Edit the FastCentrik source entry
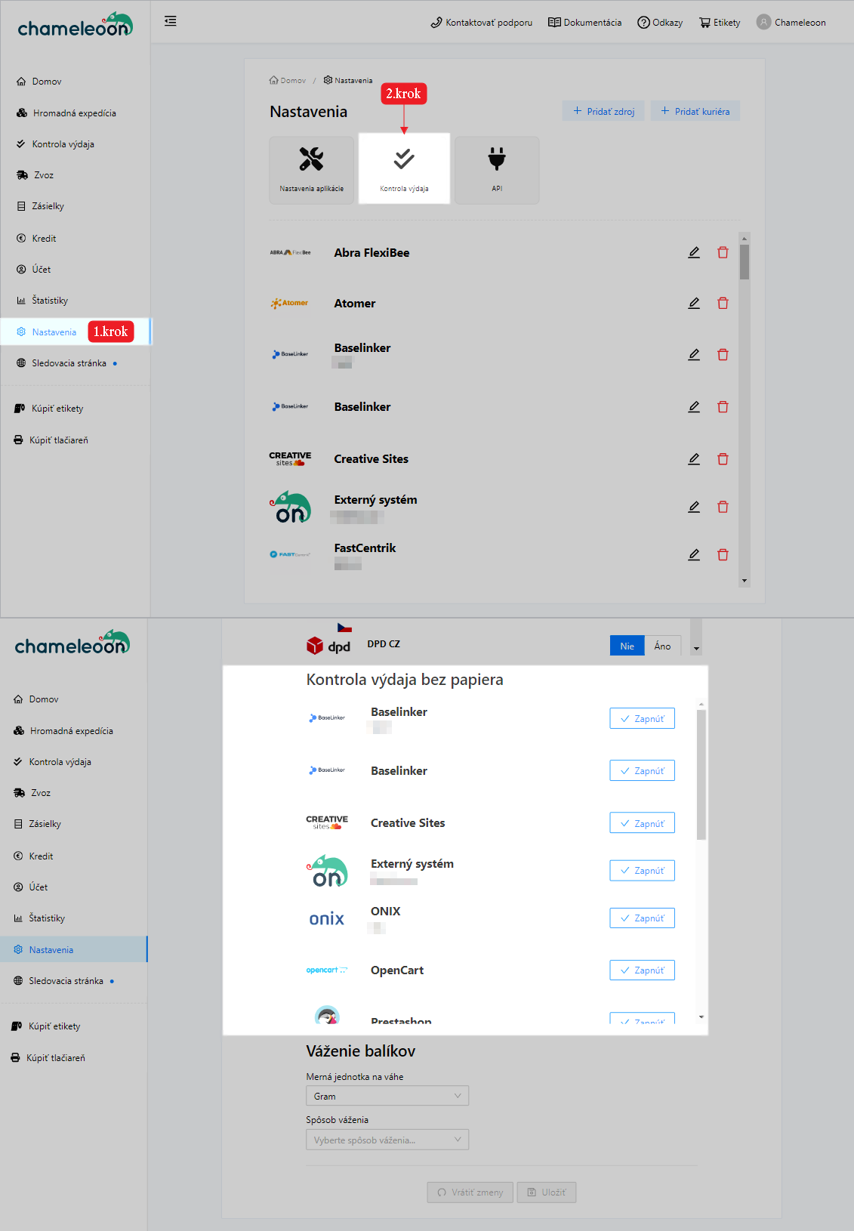This screenshot has height=1231, width=854. pyautogui.click(x=693, y=555)
